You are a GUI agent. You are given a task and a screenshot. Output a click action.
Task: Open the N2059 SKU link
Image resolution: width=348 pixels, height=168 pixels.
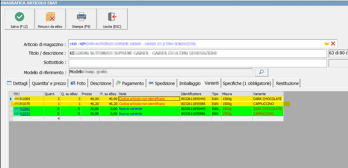pos(25,114)
